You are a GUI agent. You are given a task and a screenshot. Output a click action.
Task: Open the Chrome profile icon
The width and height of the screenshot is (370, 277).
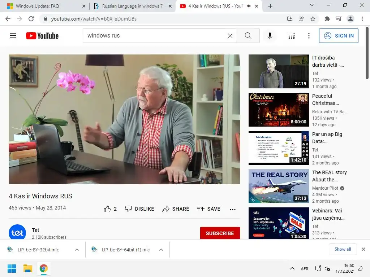tap(350, 19)
